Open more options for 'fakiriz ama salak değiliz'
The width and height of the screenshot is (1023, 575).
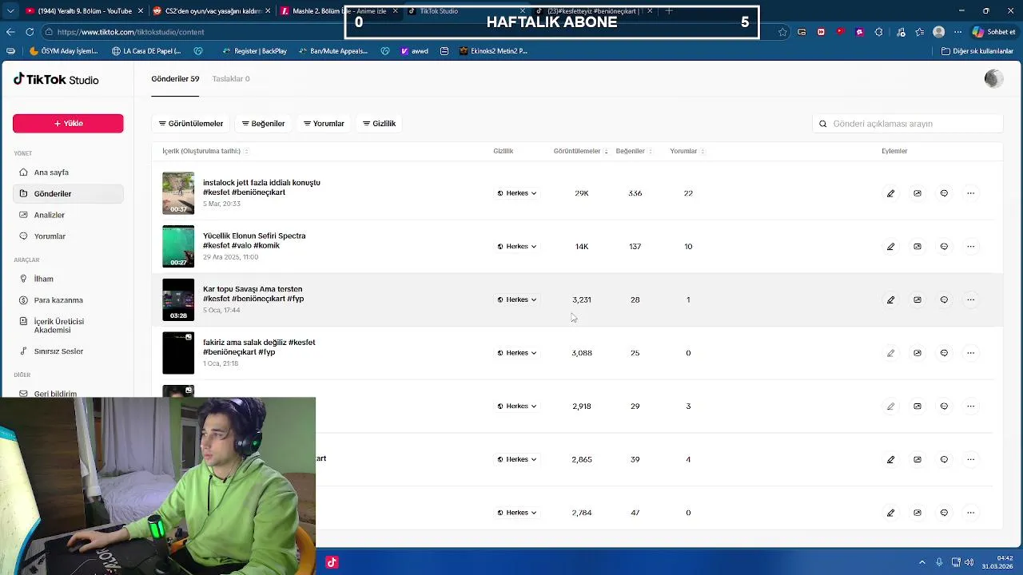click(x=970, y=353)
